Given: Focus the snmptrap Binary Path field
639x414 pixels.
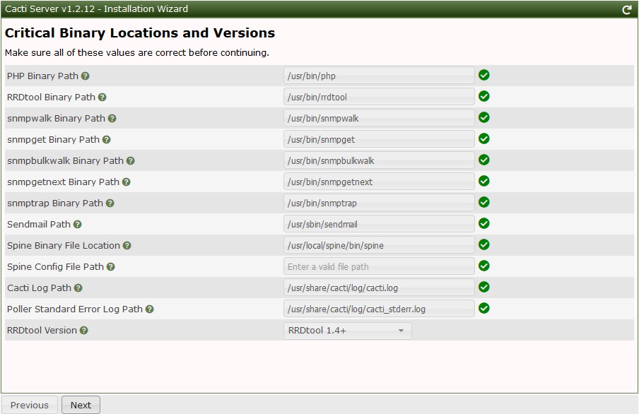Looking at the screenshot, I should pos(379,203).
